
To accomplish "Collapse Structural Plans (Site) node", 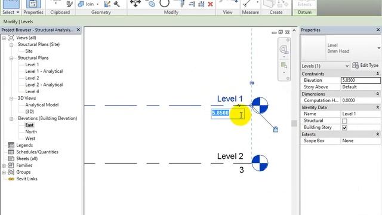I will pos(11,45).
